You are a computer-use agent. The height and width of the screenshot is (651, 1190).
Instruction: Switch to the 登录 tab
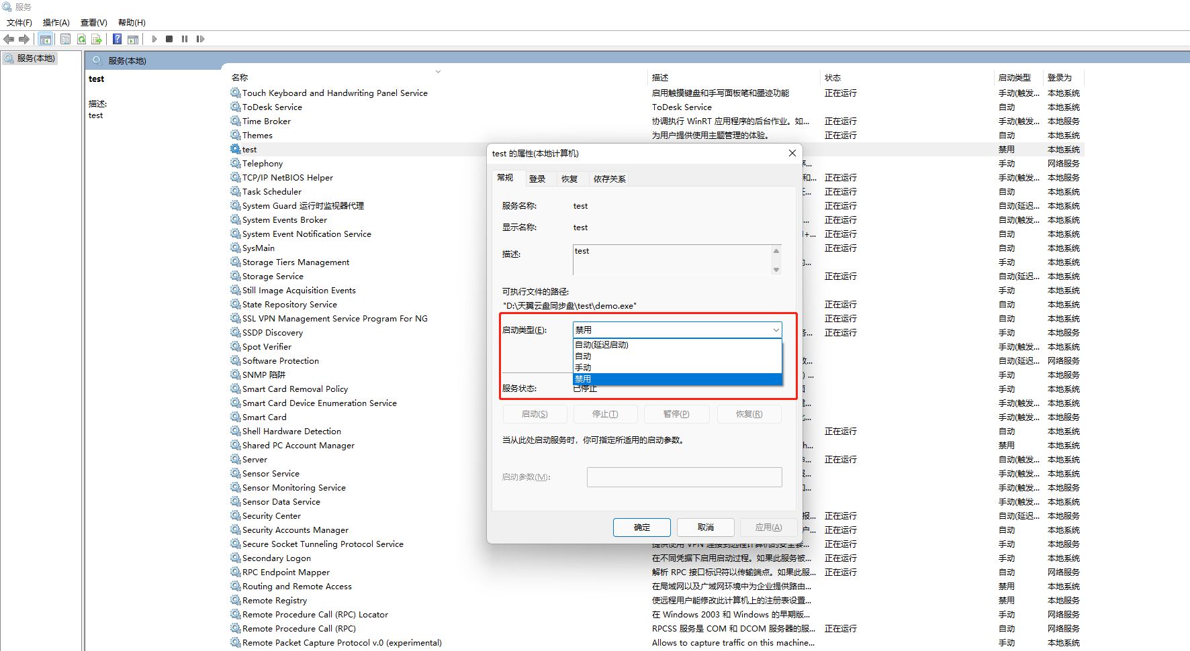(x=539, y=178)
